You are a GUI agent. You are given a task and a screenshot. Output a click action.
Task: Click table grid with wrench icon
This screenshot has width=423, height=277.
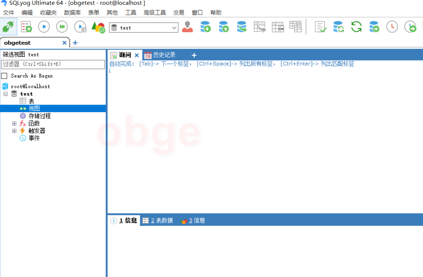pyautogui.click(x=296, y=26)
